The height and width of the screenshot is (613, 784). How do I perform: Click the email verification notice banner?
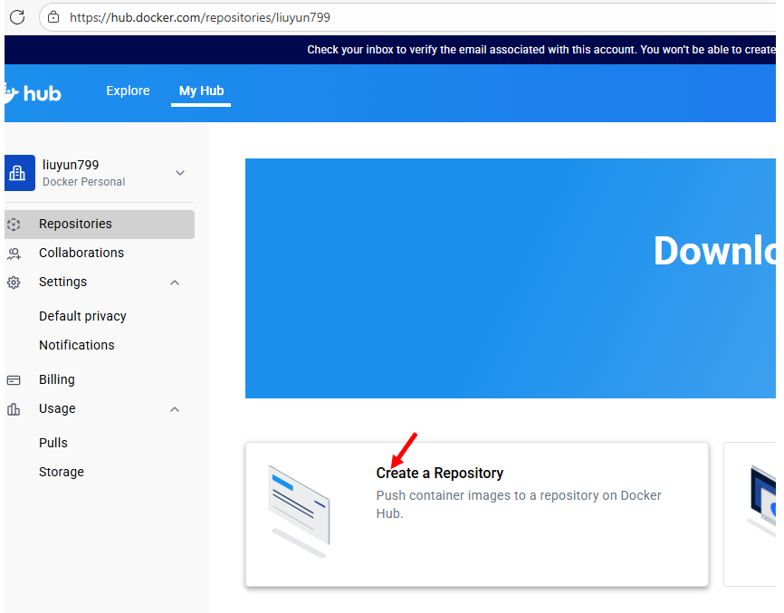tap(390, 50)
